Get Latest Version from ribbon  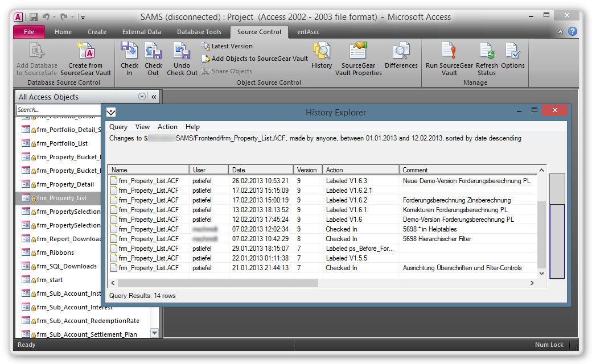click(227, 46)
